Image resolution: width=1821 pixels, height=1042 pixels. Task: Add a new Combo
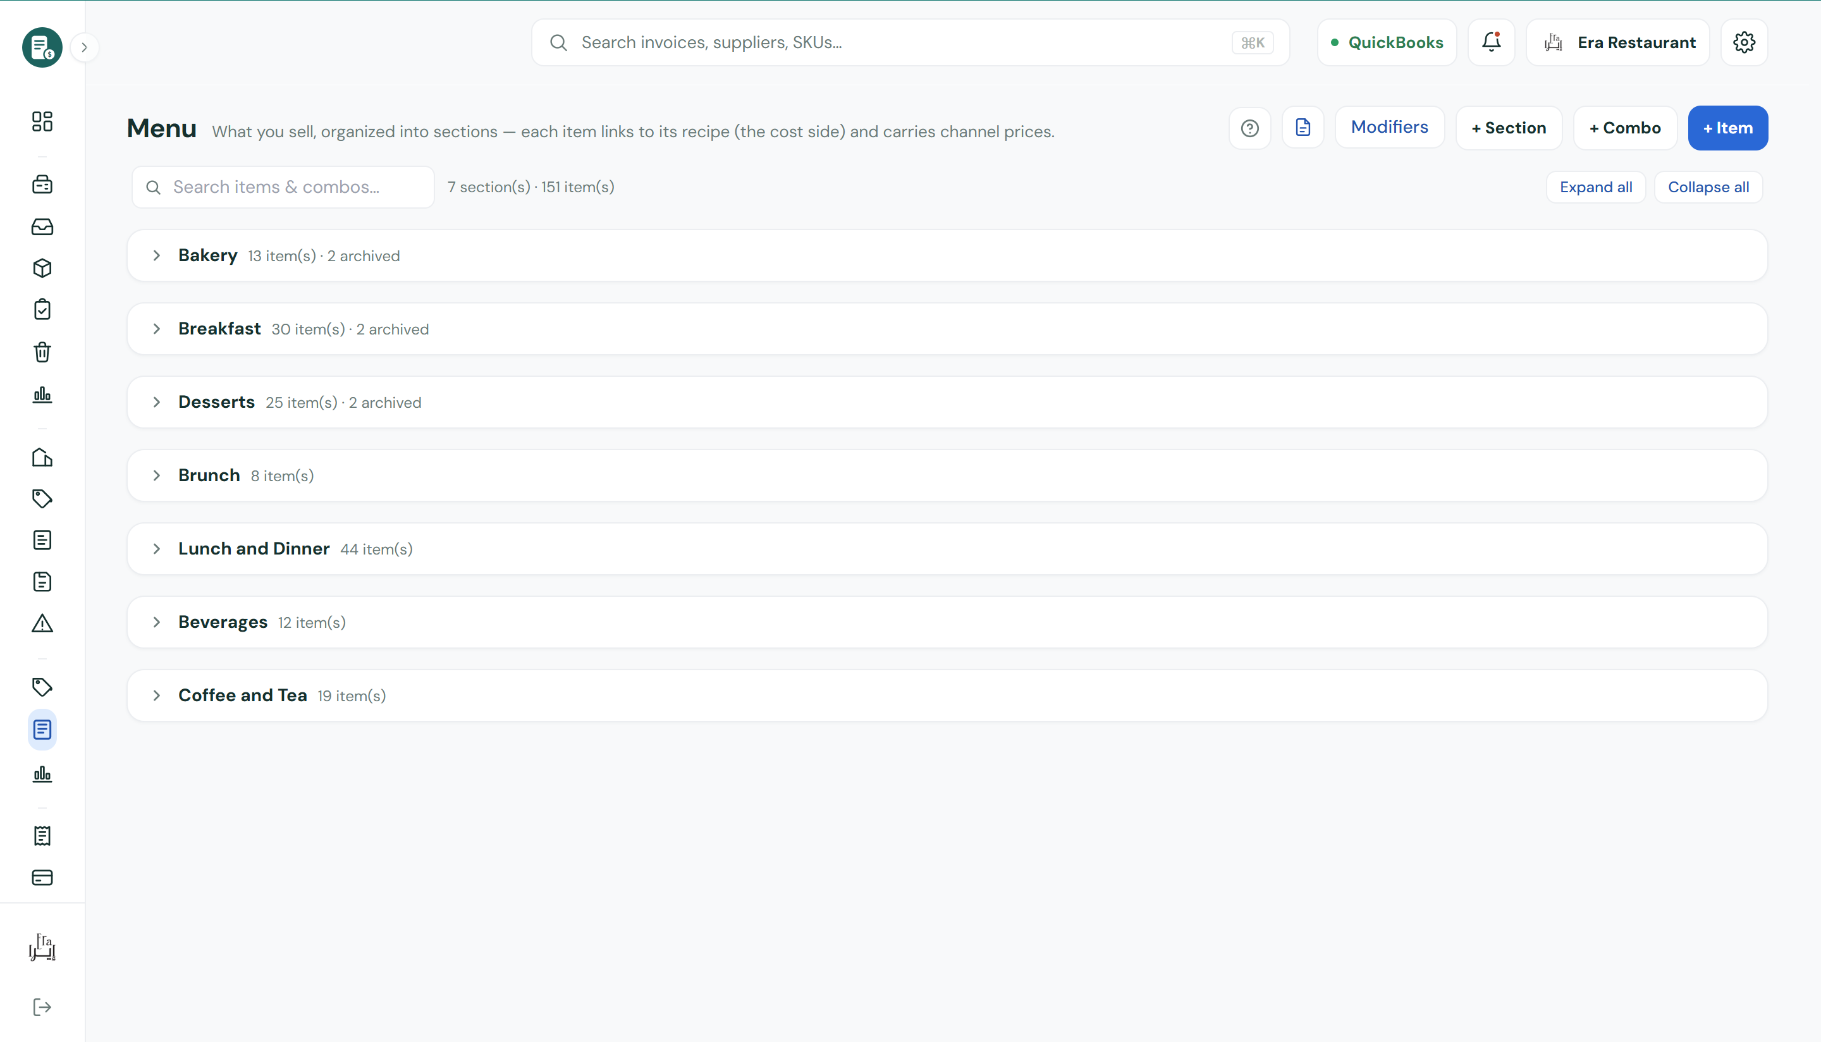pos(1624,128)
